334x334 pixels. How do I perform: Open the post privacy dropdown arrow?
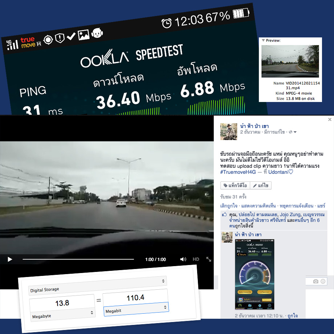[x=295, y=132]
